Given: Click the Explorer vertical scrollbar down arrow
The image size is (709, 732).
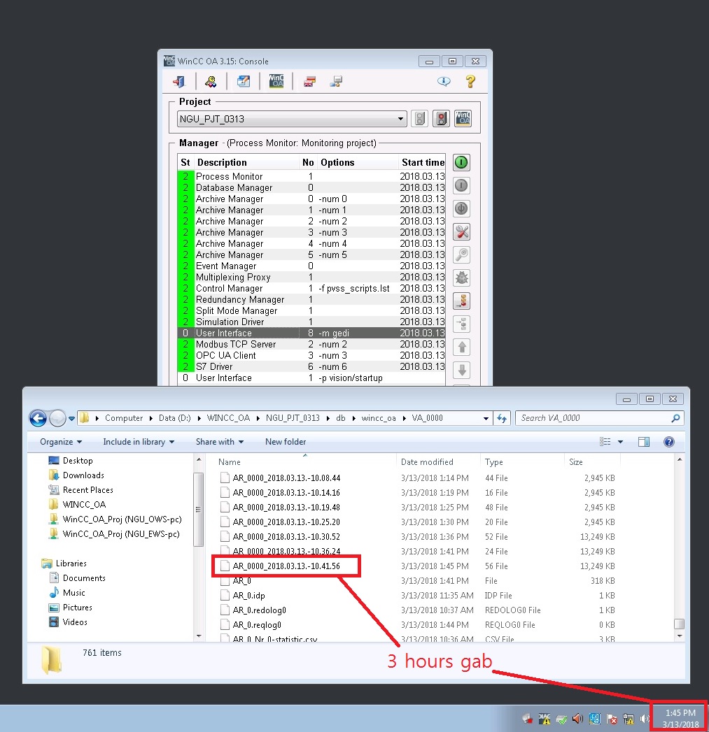Looking at the screenshot, I should (x=678, y=636).
